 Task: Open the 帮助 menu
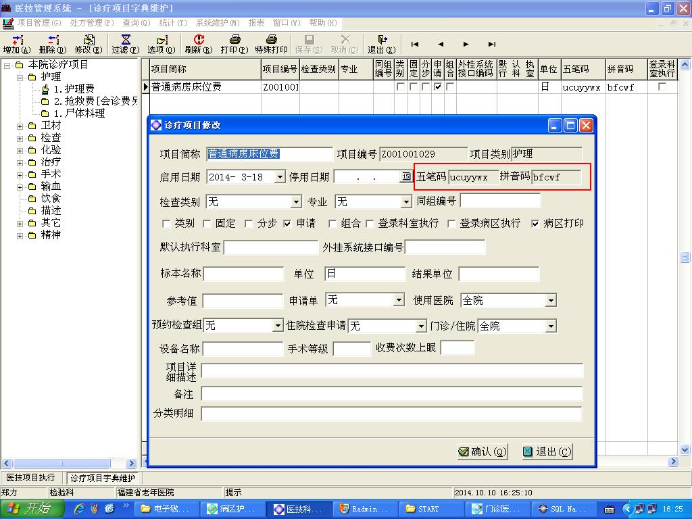[x=322, y=23]
